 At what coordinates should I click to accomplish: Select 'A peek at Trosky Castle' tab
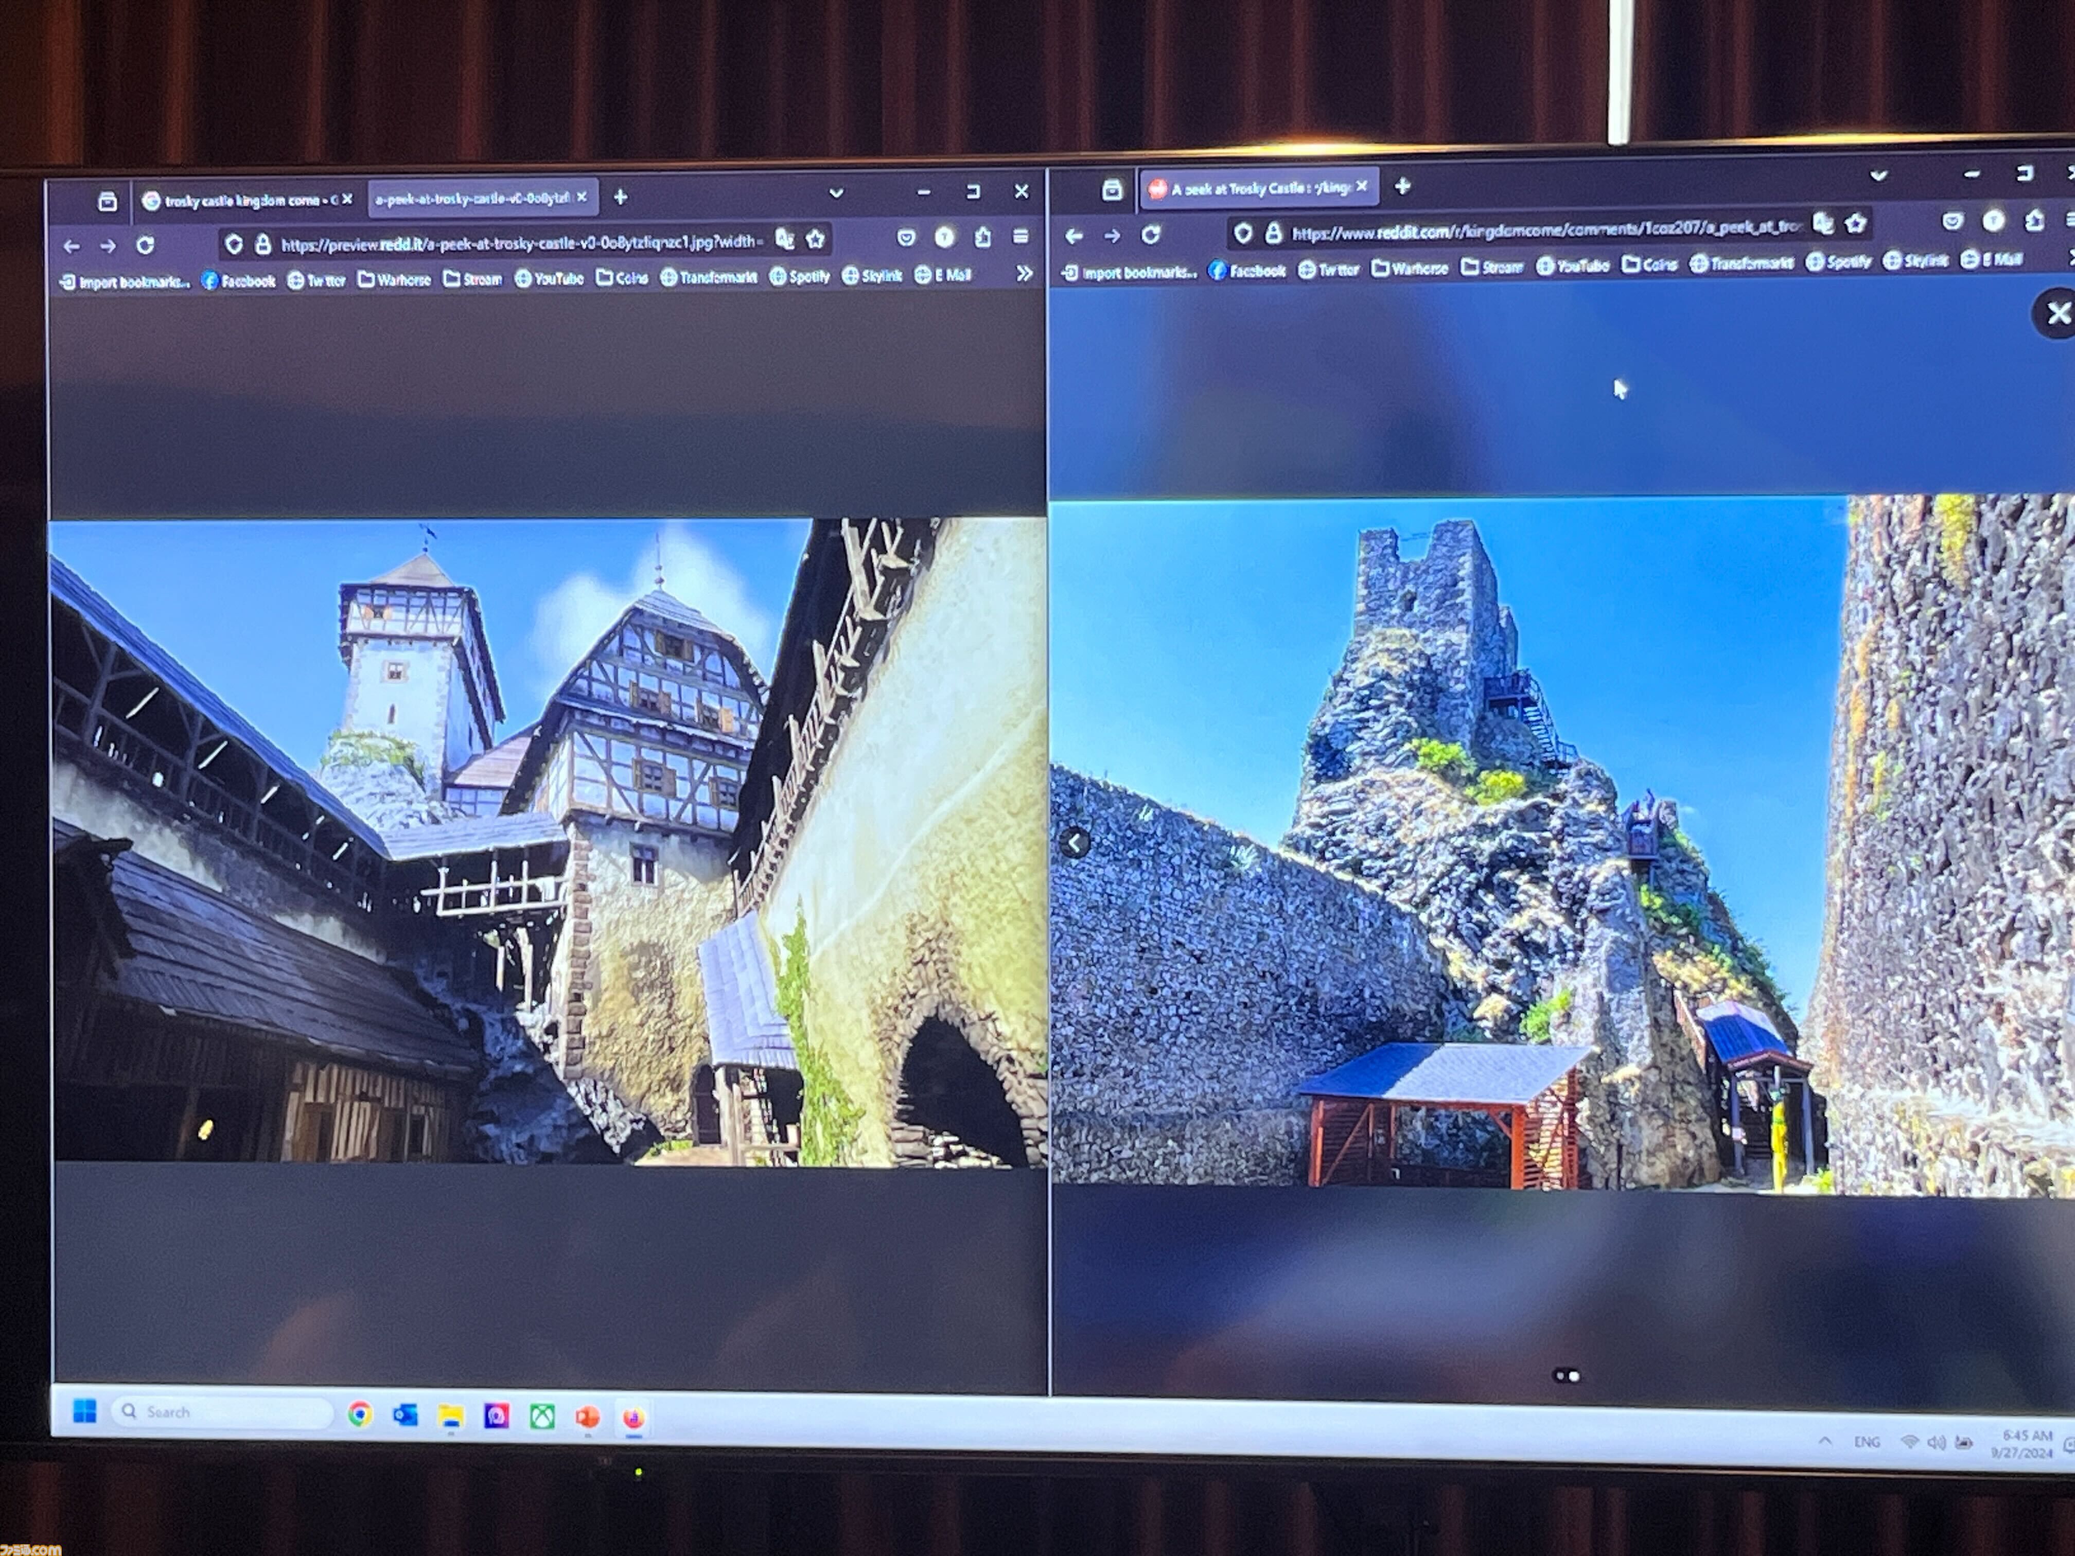coord(1260,188)
